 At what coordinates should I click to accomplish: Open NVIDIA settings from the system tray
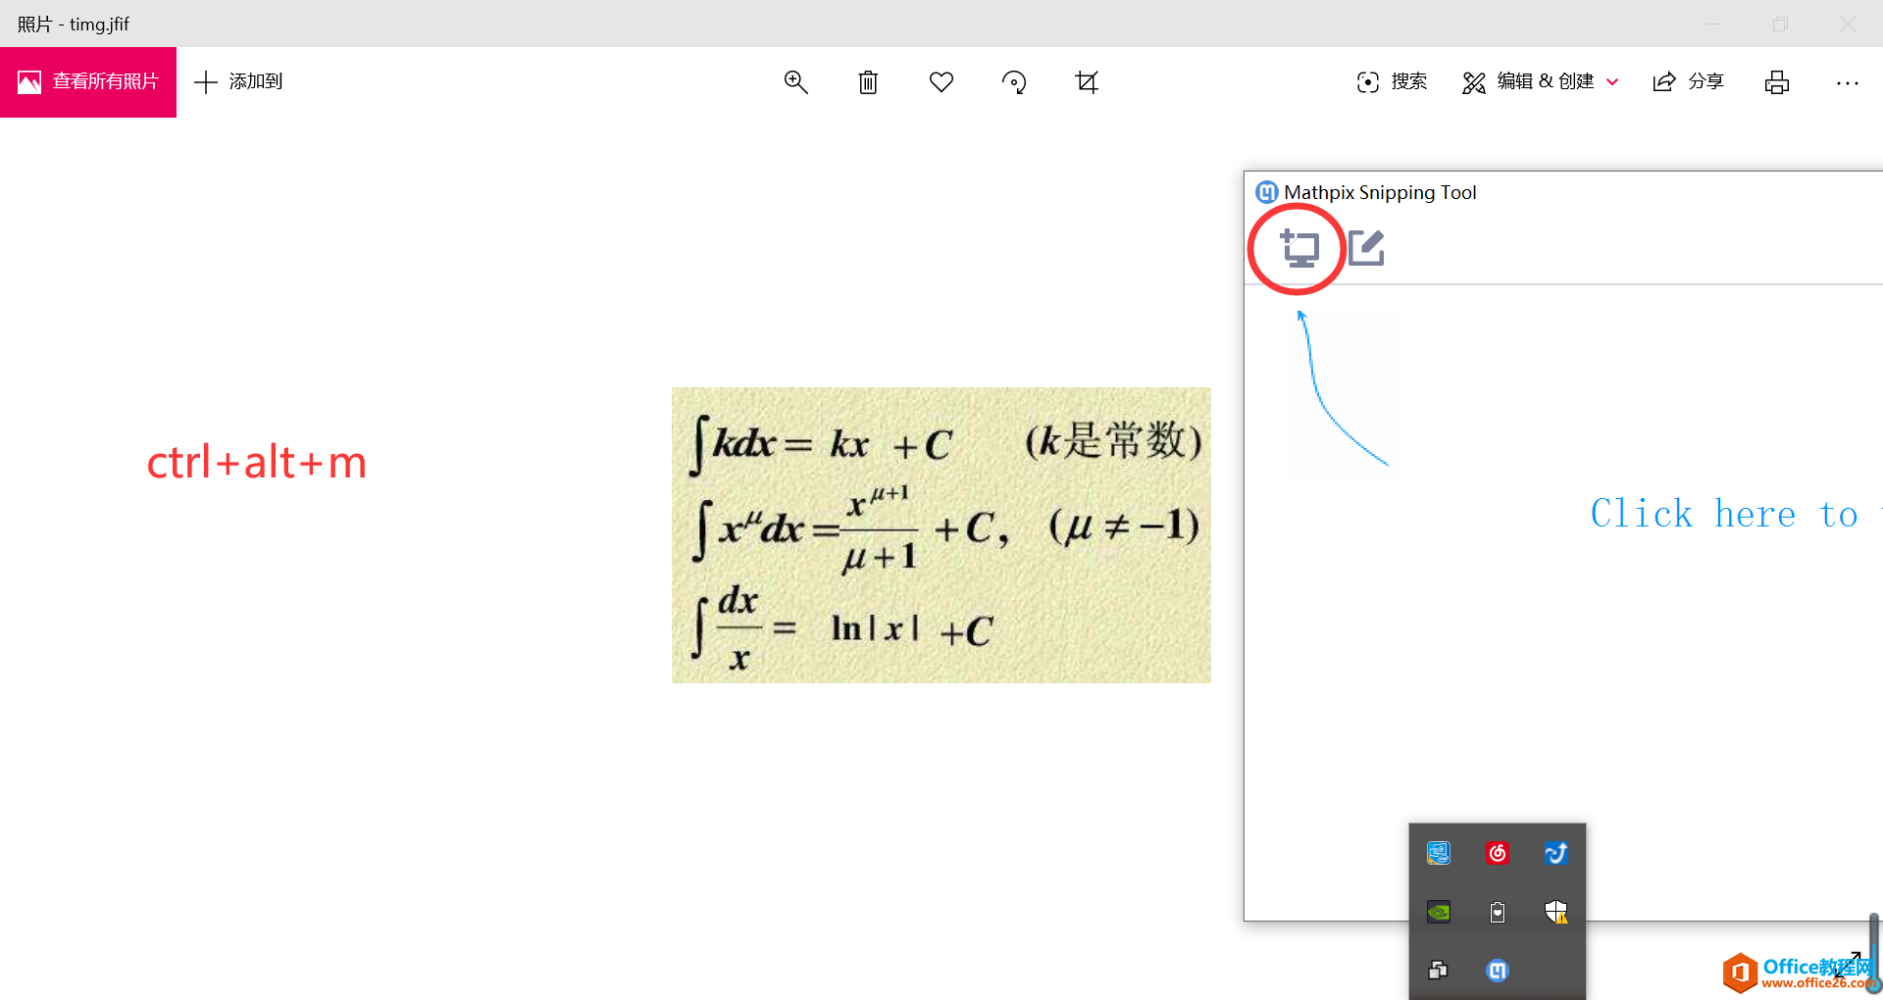tap(1438, 911)
